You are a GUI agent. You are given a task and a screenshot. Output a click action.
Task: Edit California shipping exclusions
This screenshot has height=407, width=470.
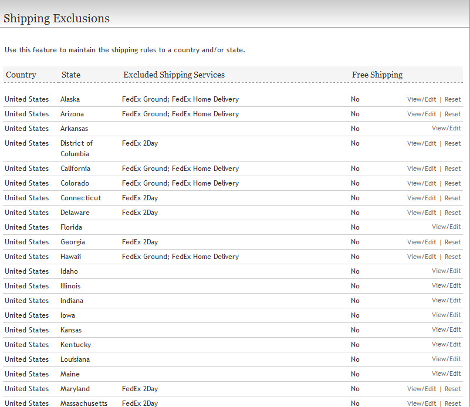tap(421, 169)
